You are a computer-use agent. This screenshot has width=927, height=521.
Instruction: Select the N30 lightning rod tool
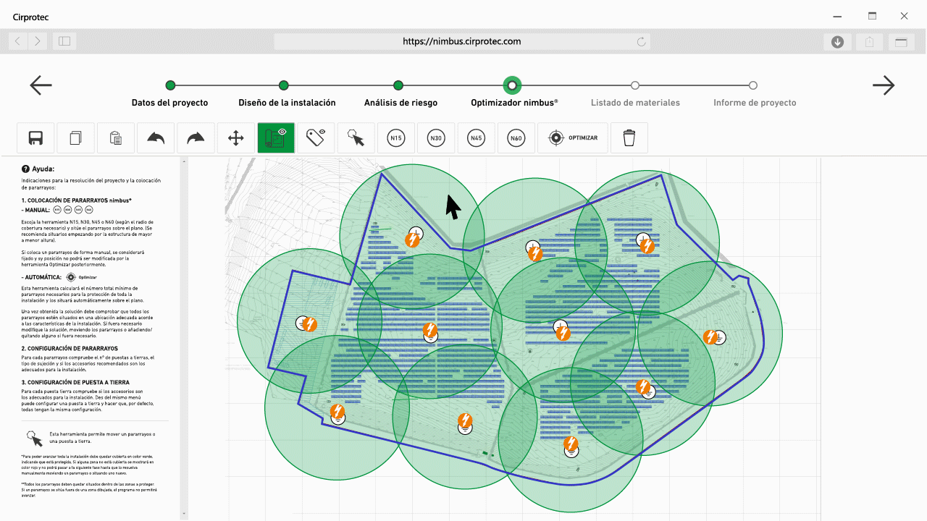436,137
